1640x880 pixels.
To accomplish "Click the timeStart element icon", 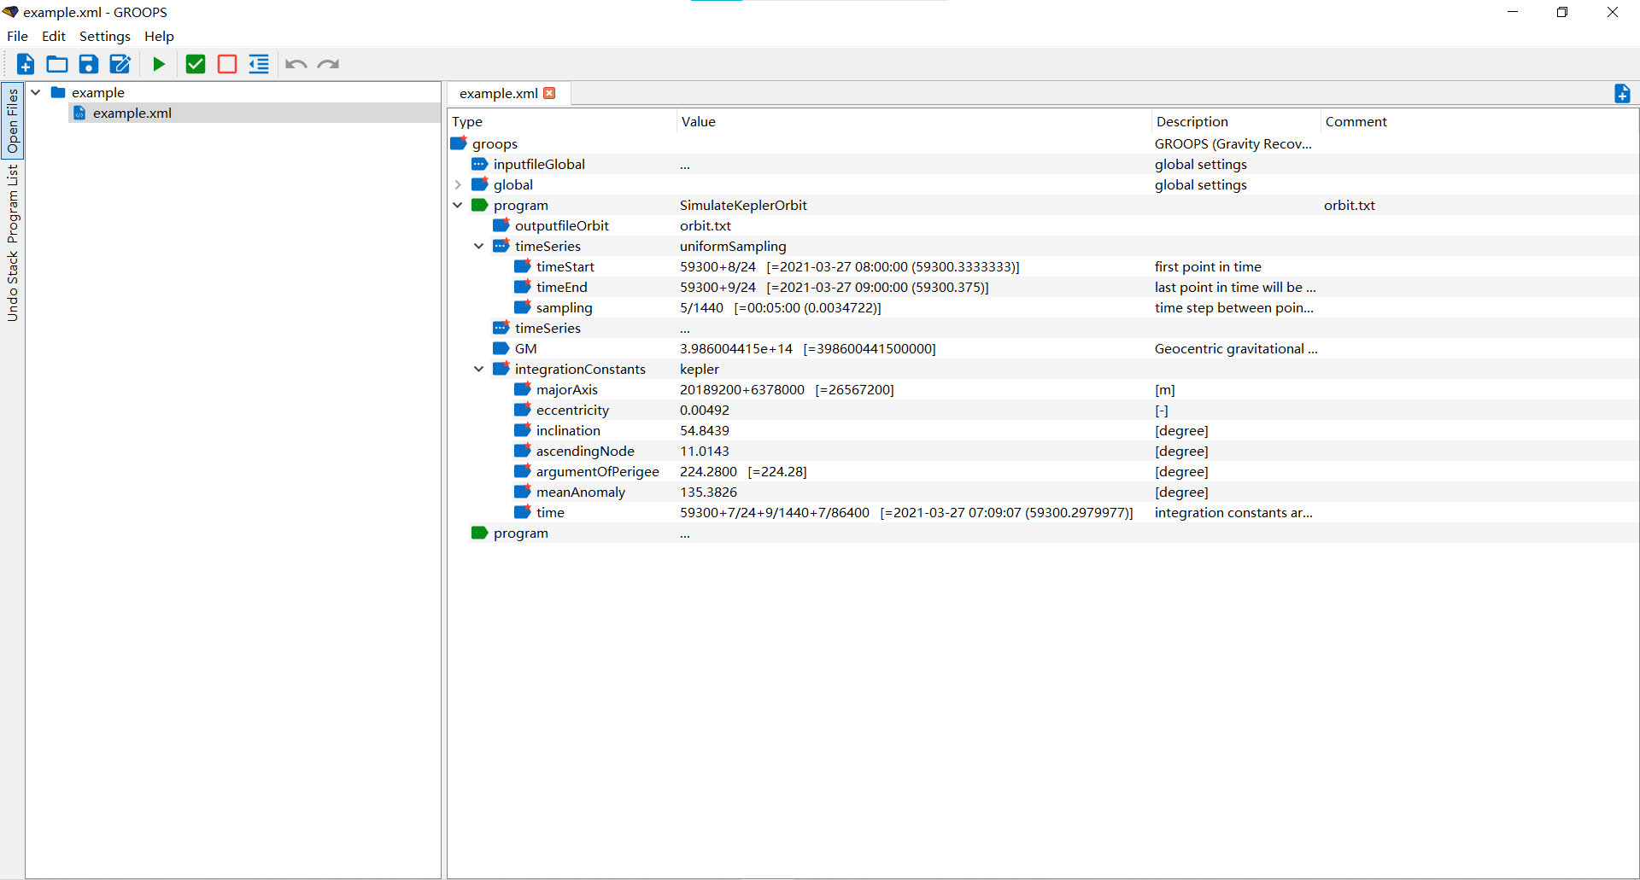I will pos(523,266).
